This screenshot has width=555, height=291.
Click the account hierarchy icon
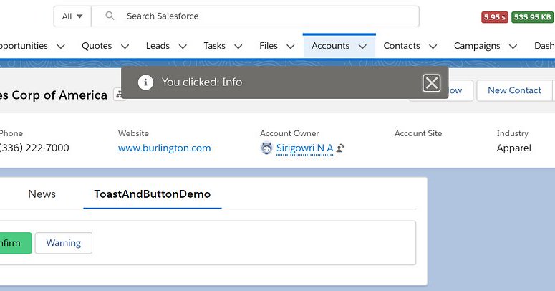[x=120, y=95]
